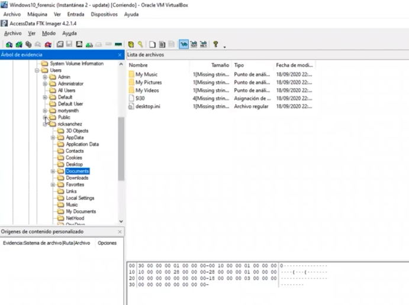Click the $I30 file icon
The image size is (409, 305).
click(131, 98)
